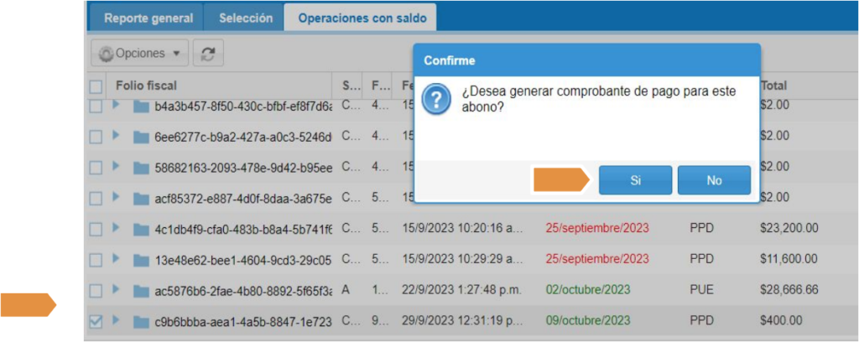Click the refresh icon button

click(x=207, y=53)
